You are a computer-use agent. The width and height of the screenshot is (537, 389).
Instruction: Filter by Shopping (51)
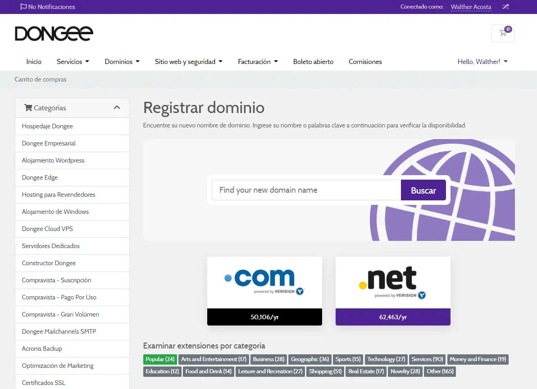pyautogui.click(x=325, y=371)
